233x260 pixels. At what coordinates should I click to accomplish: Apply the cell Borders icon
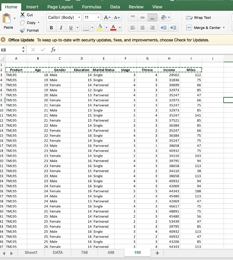coord(86,28)
